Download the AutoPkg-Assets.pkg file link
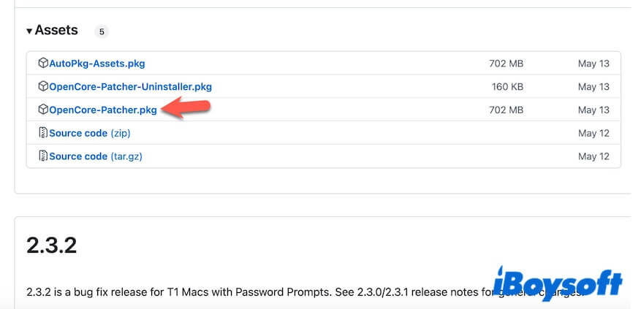This screenshot has height=309, width=641. [96, 64]
